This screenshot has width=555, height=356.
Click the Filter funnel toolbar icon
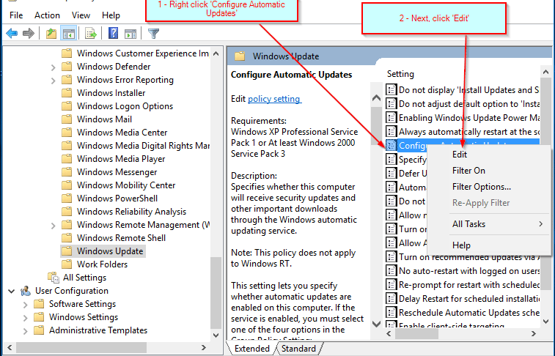[154, 34]
